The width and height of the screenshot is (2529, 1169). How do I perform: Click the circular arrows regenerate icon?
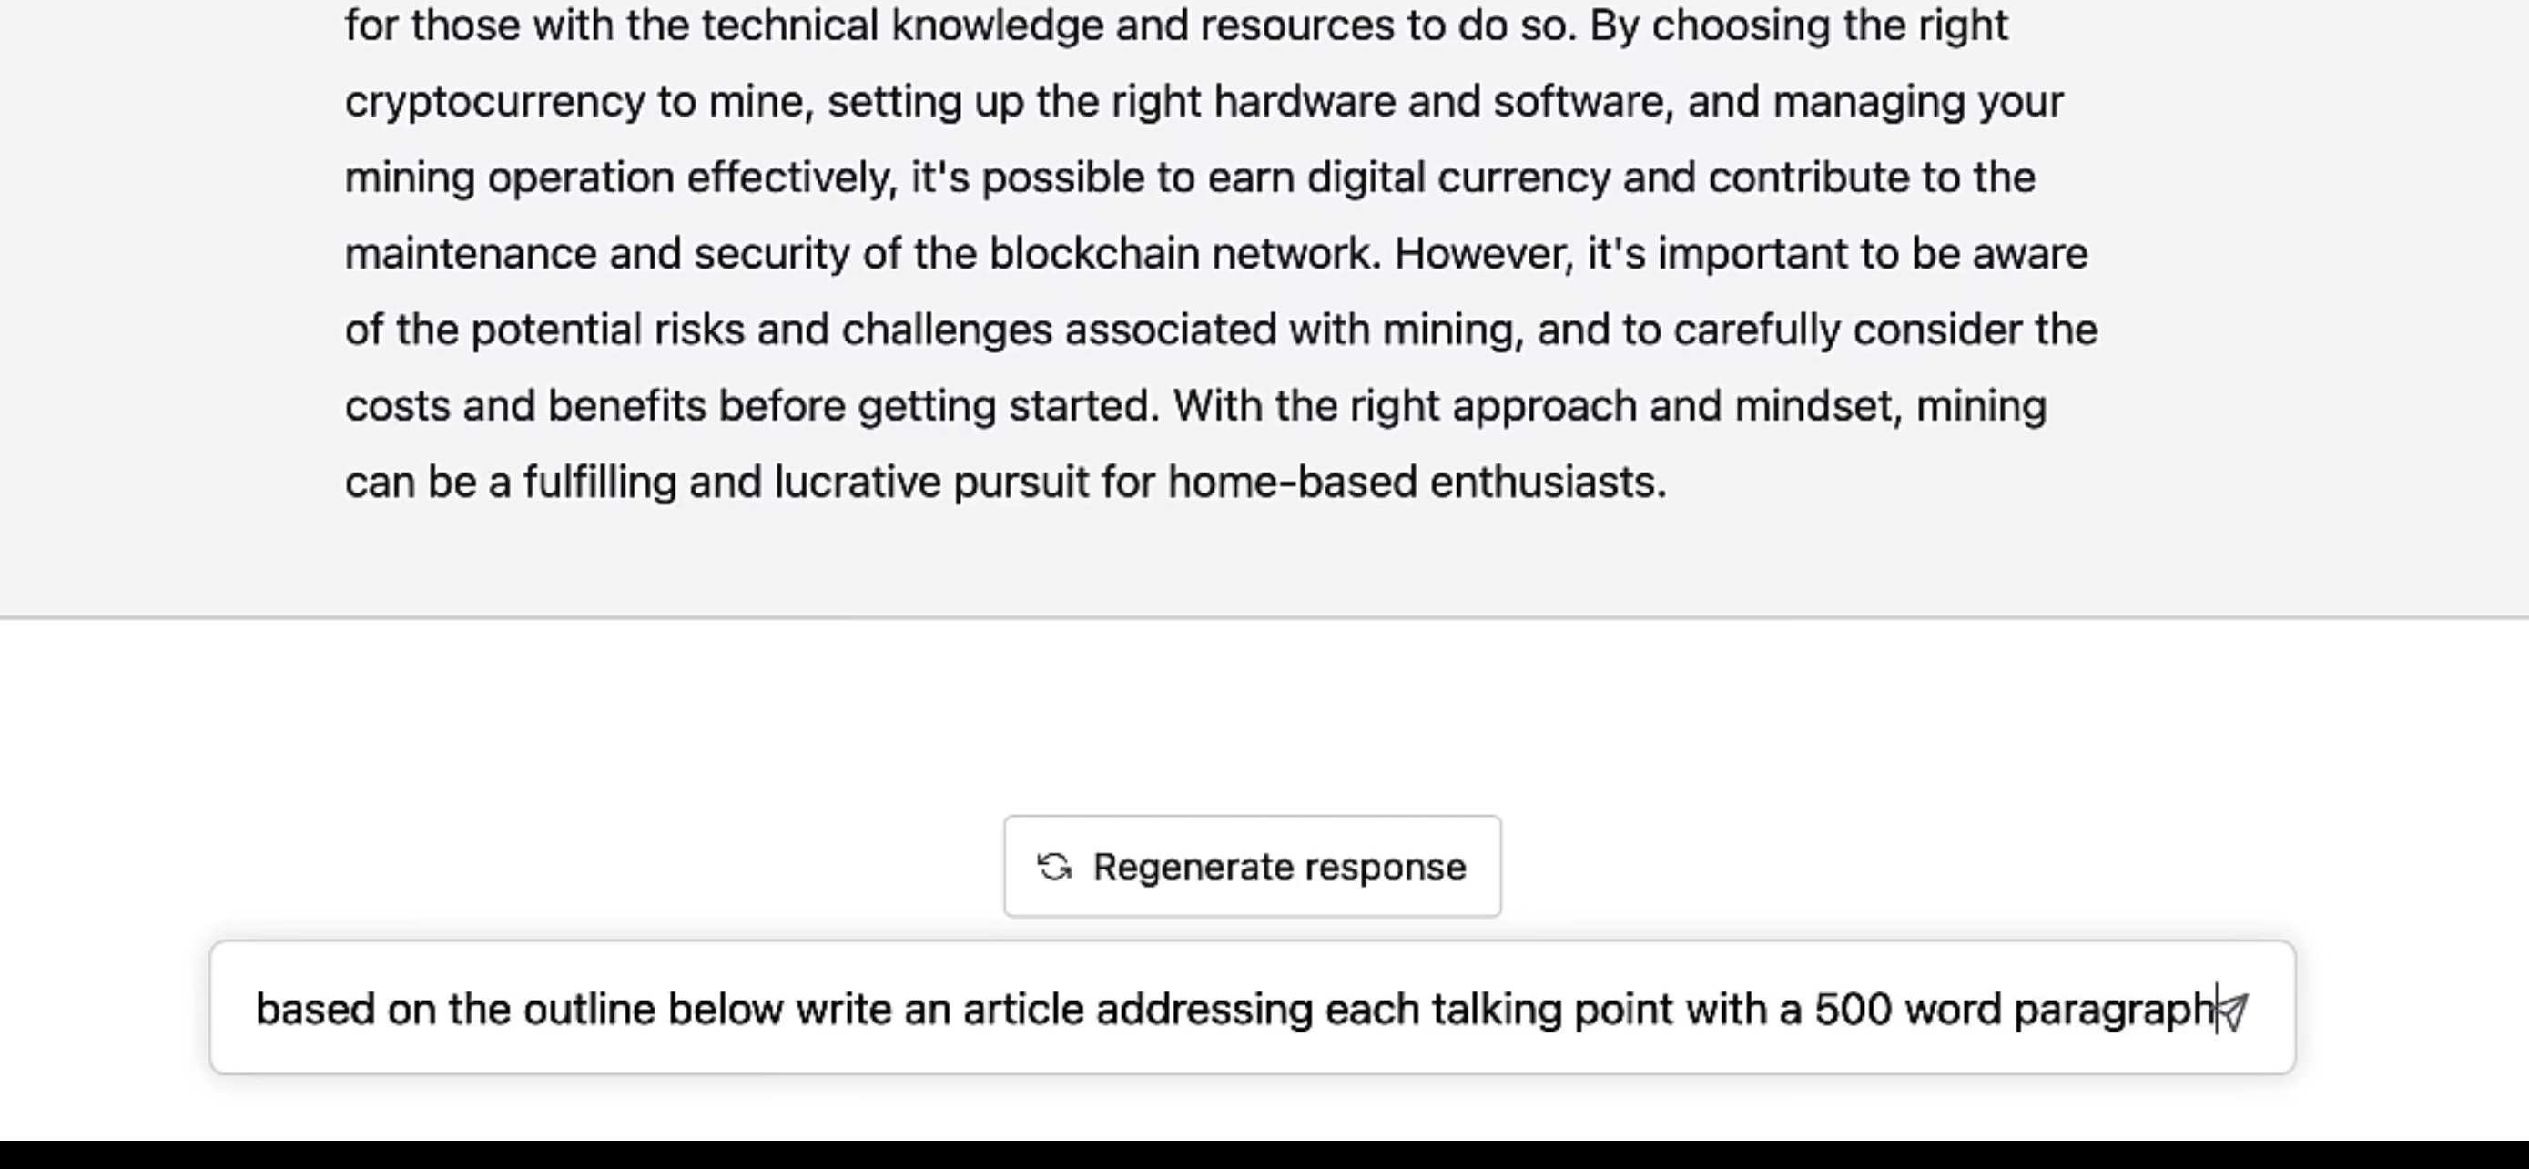click(1054, 868)
